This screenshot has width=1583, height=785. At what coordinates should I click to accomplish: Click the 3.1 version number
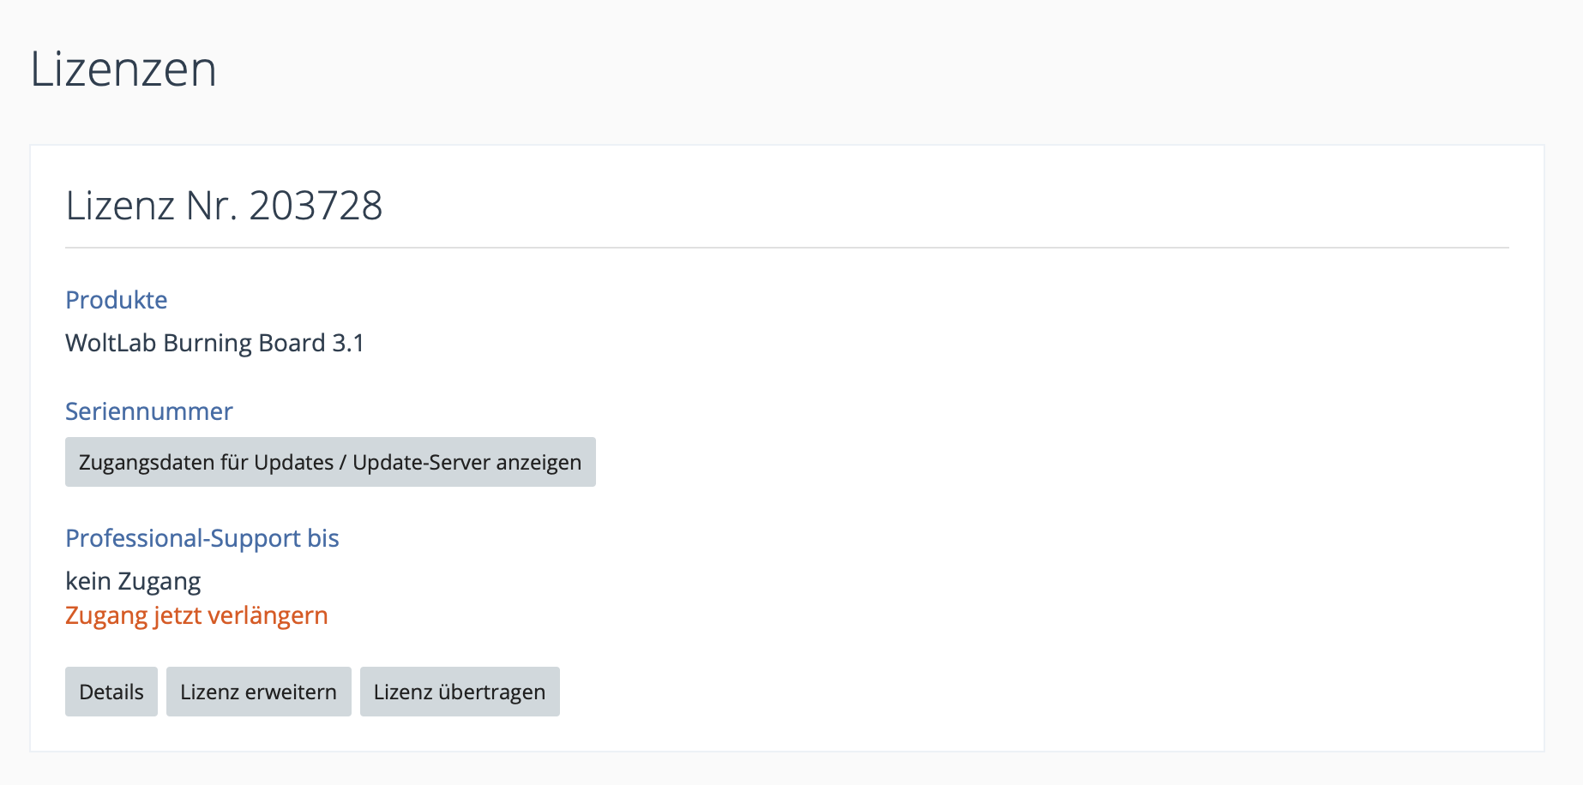pyautogui.click(x=348, y=343)
